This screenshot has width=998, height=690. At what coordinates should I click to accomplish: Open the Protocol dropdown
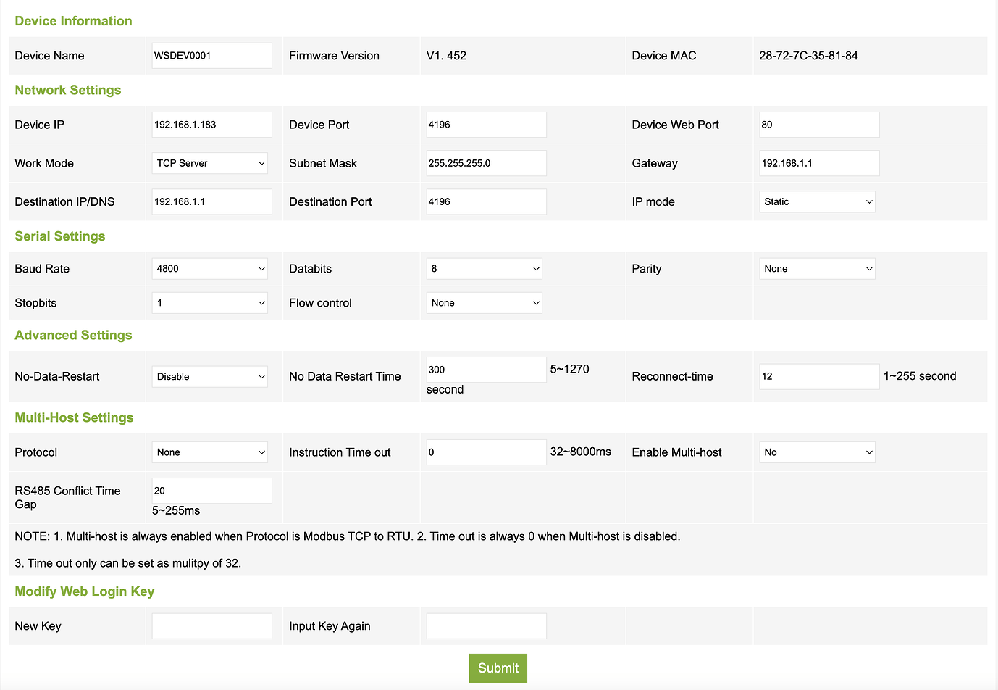tap(210, 452)
